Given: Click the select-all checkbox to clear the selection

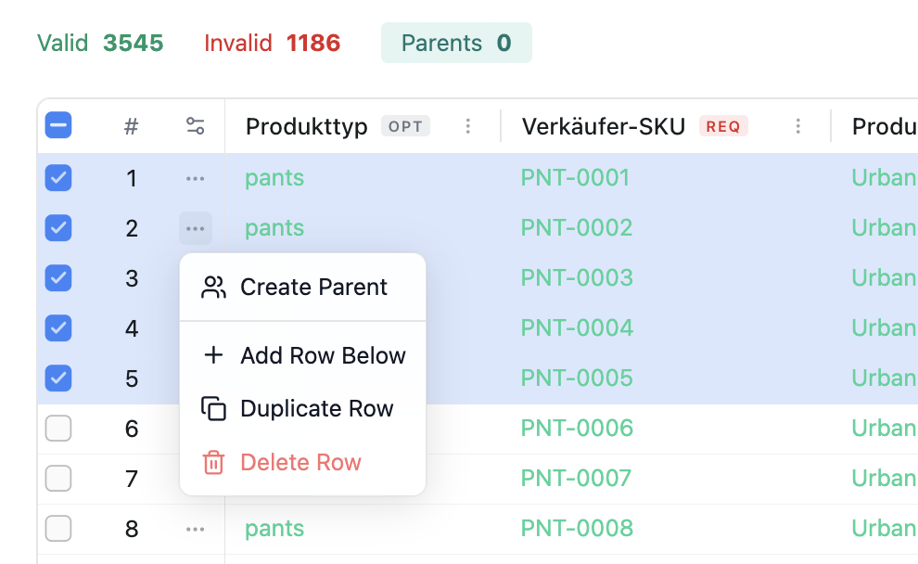Looking at the screenshot, I should (x=58, y=123).
